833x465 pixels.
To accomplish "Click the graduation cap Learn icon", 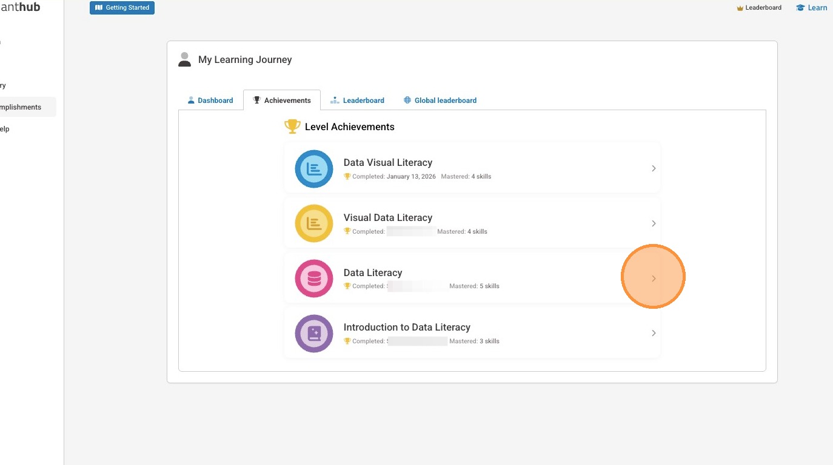I will (x=800, y=8).
